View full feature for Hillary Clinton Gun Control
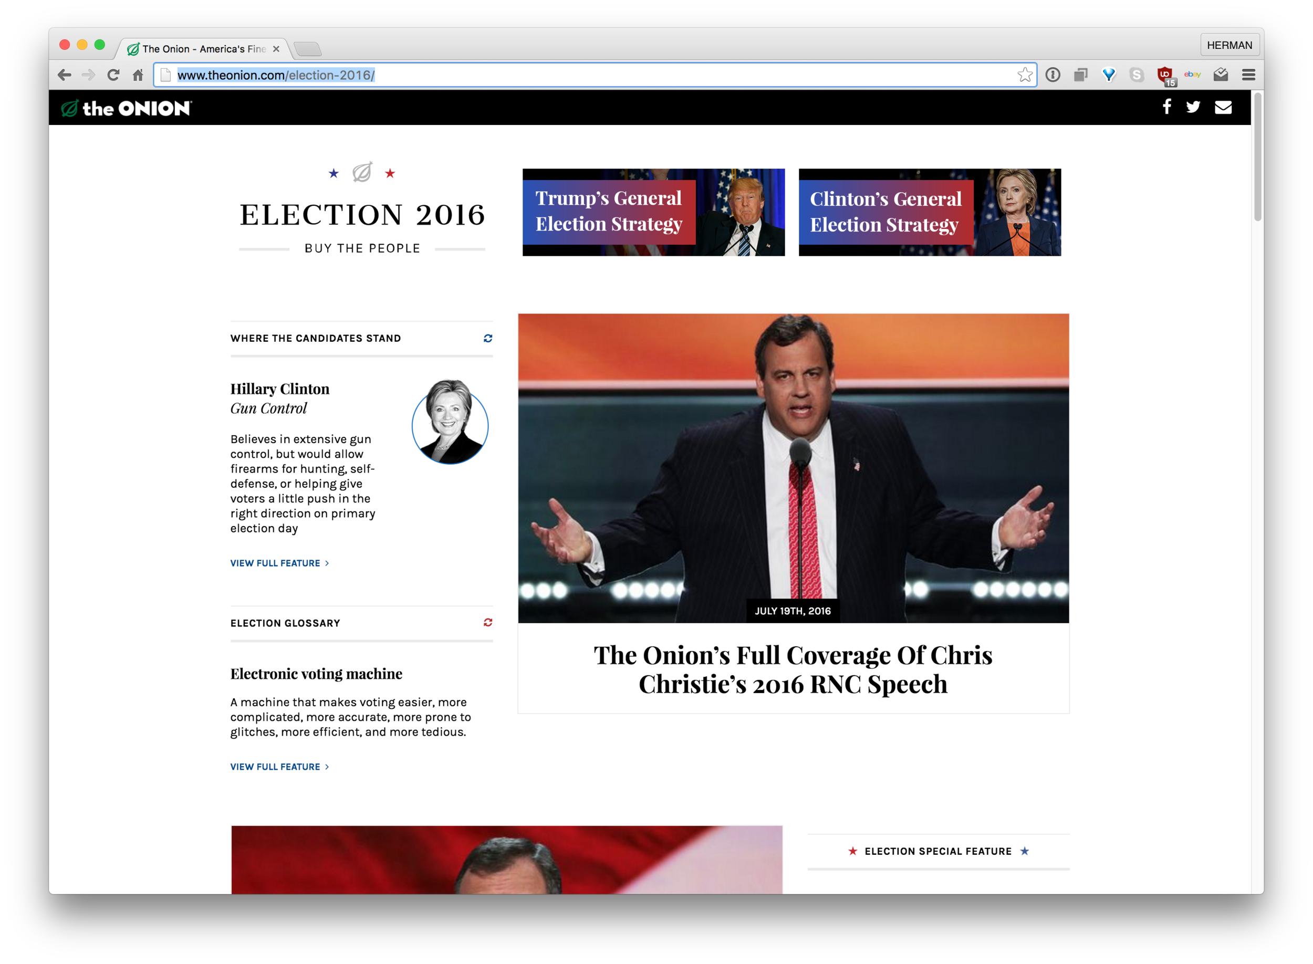Screen dimensions: 1313x964 pos(279,563)
